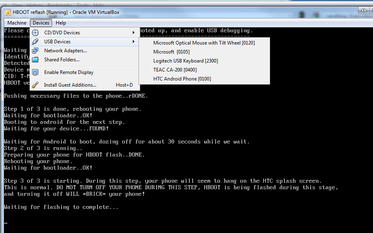Click the Install Guest Additions icon
Screen dimensions: 373x233
pos(36,85)
